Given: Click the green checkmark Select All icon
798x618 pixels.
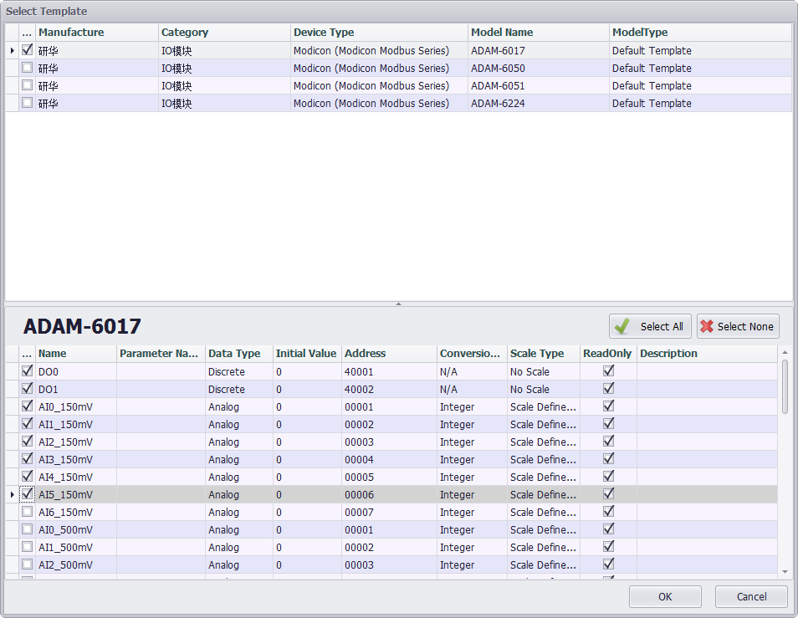Looking at the screenshot, I should tap(622, 326).
